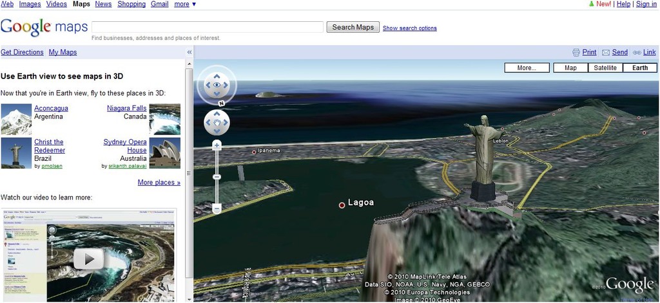Zoom out with the minus button

click(217, 209)
